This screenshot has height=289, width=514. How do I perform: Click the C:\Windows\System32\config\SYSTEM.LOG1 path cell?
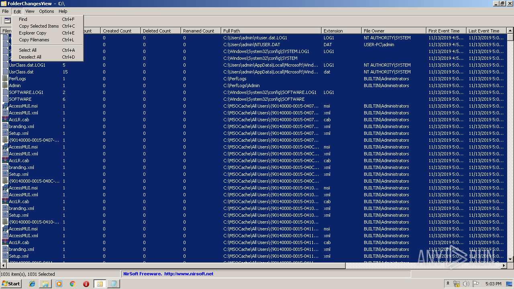(266, 51)
